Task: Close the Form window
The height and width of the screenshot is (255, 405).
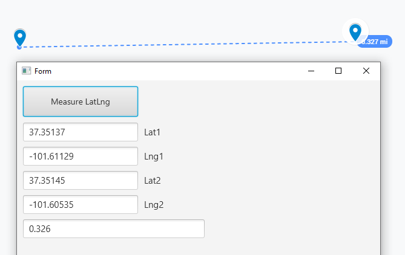Action: 366,71
